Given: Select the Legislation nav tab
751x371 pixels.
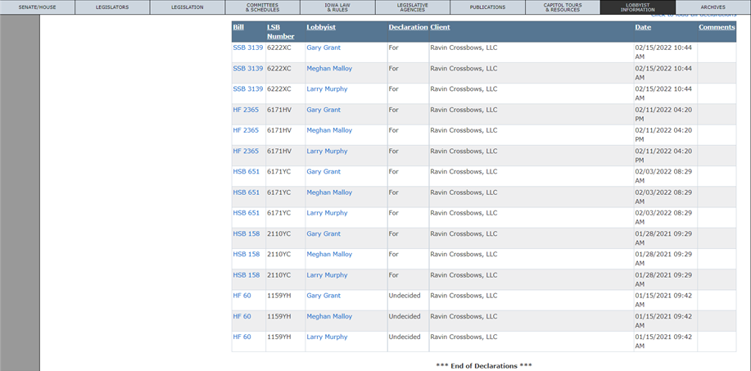Looking at the screenshot, I should point(188,7).
